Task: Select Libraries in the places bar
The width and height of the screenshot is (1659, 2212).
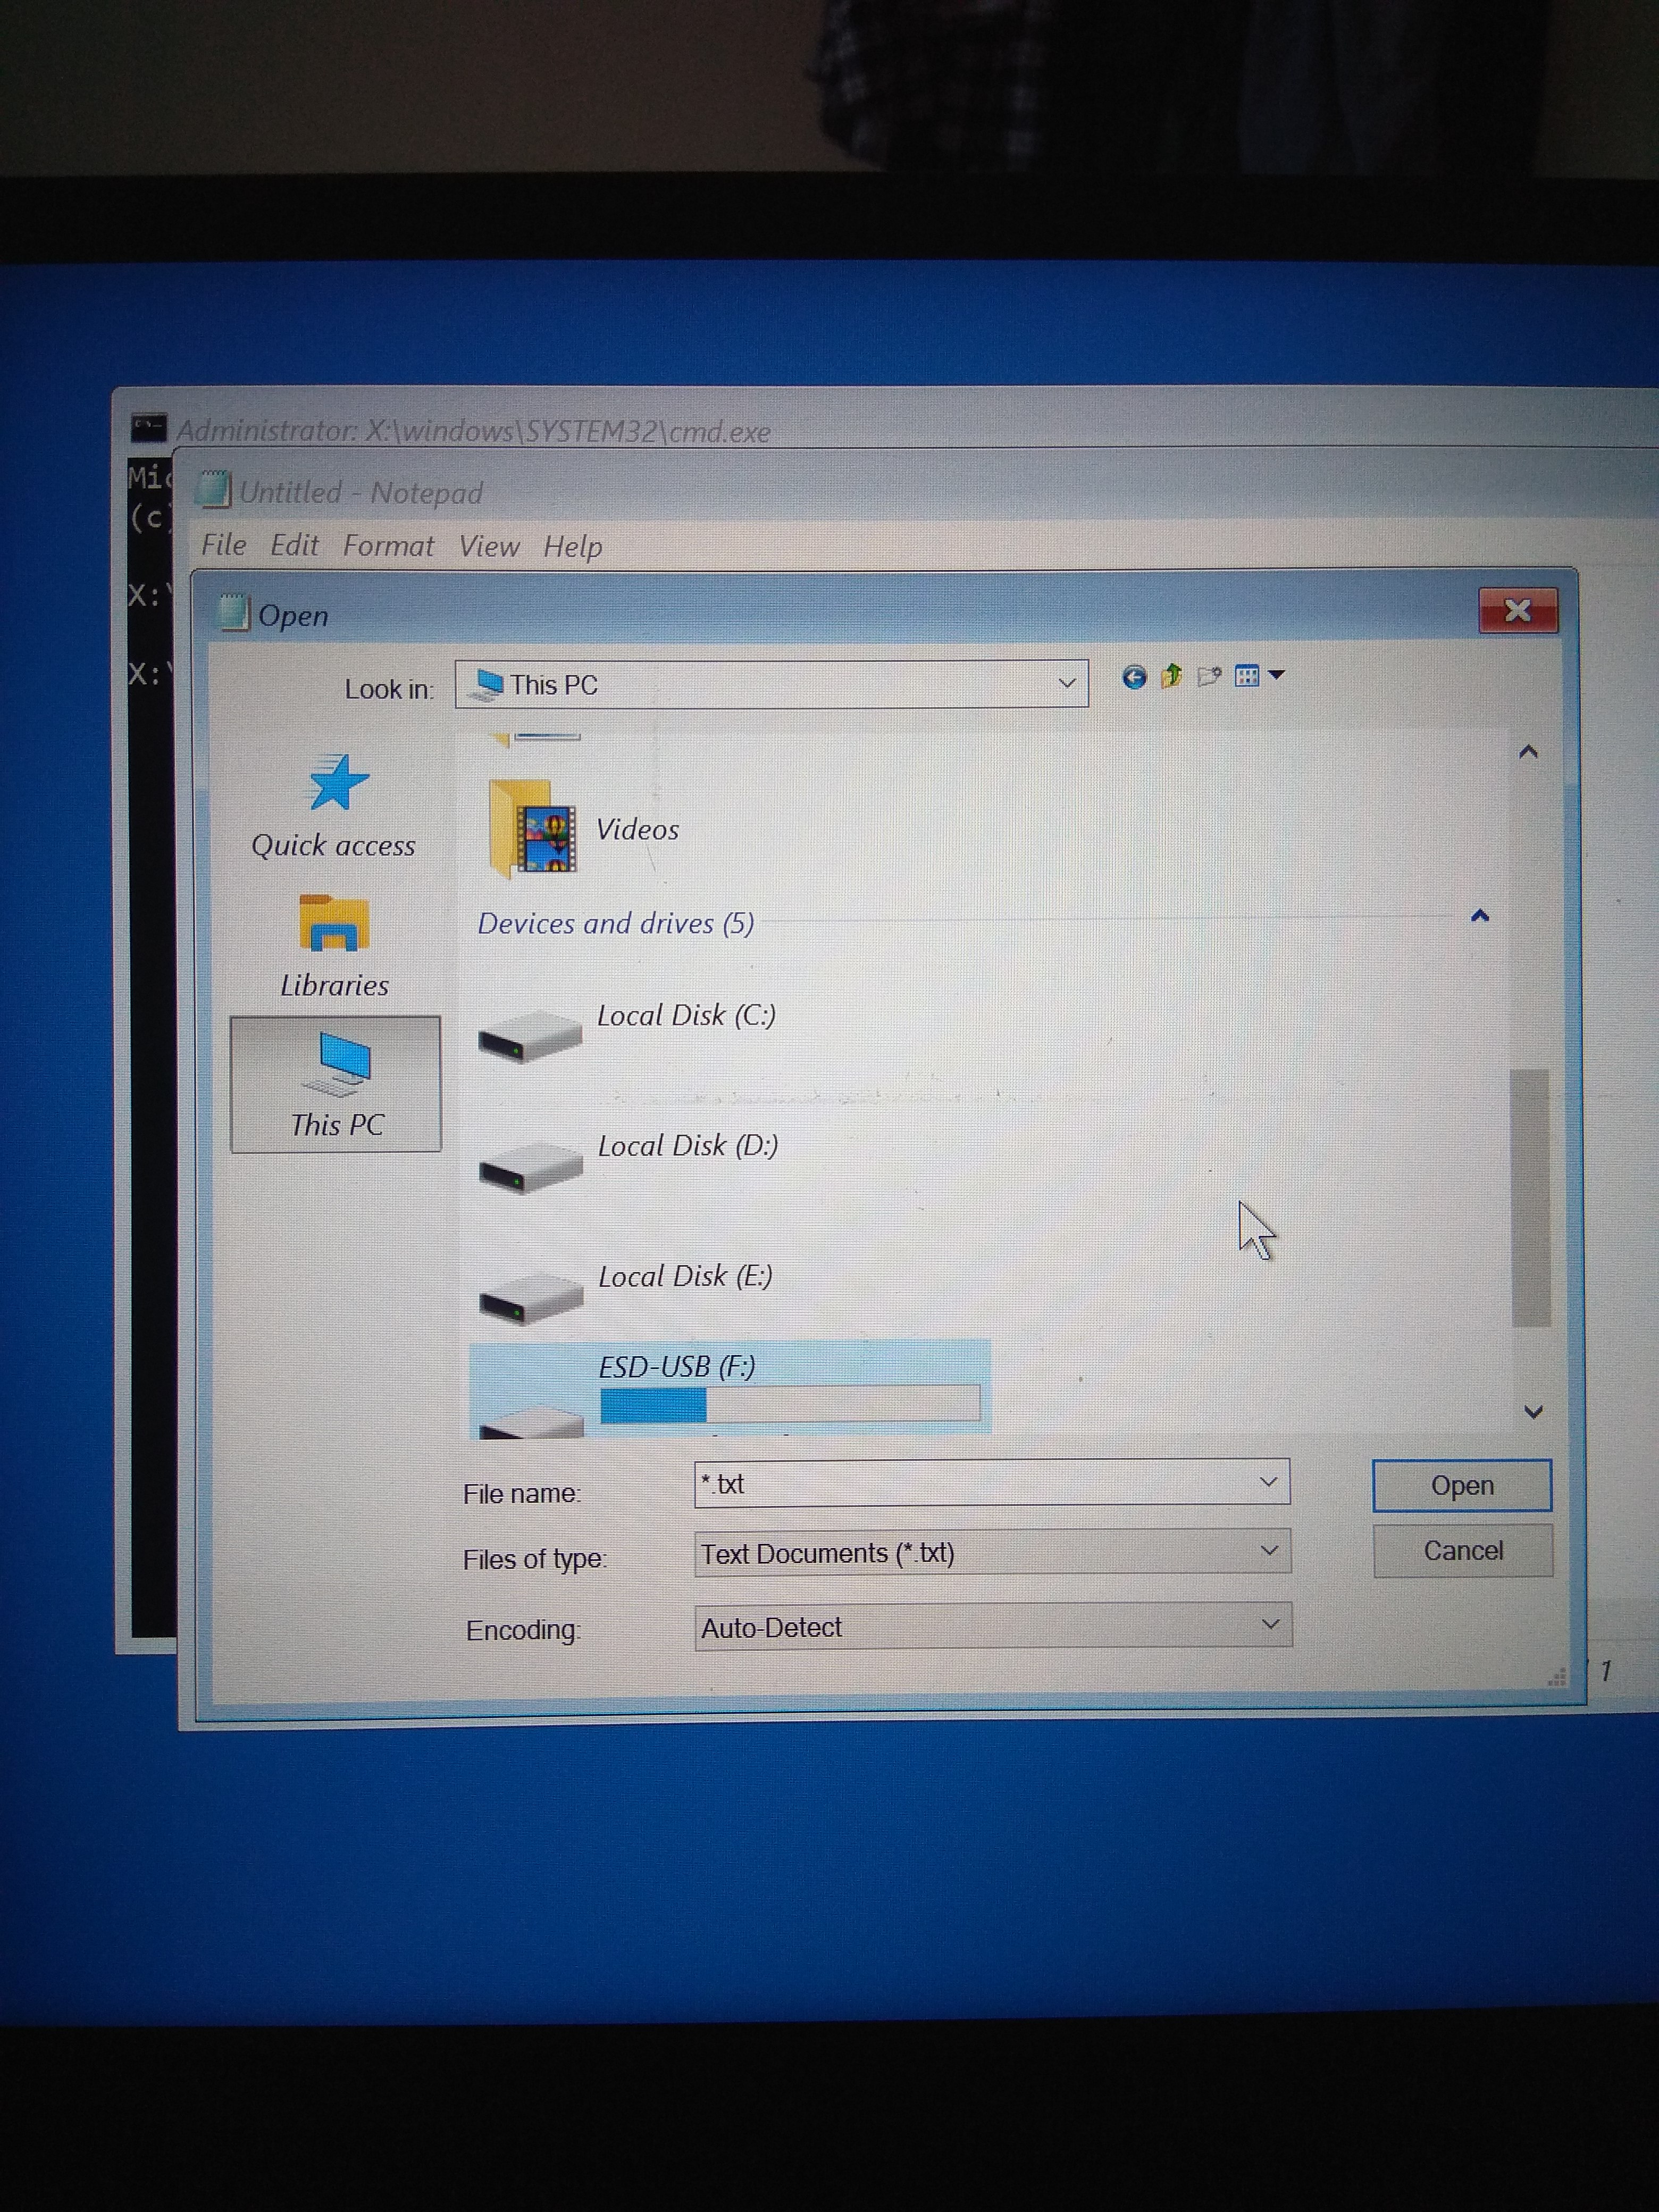Action: (334, 946)
